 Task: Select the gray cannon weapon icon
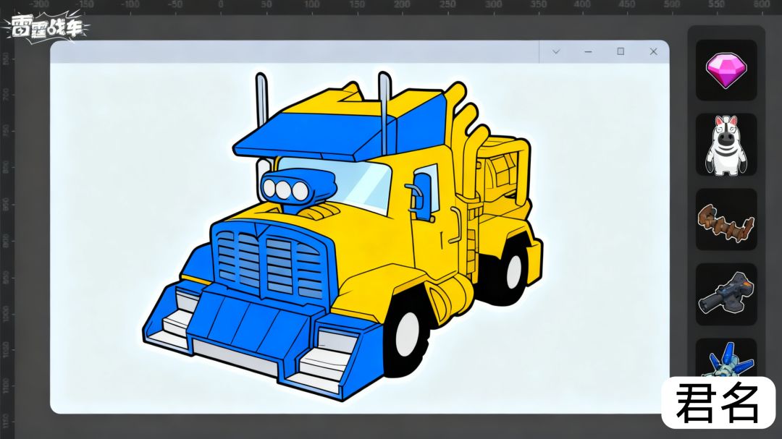(726, 294)
